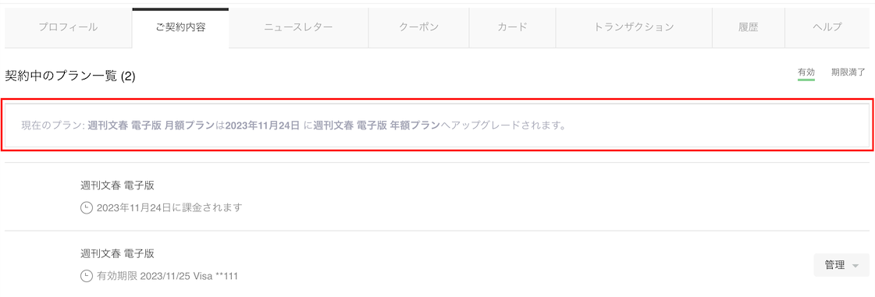Click clock icon beside 有効期限 2023/11/25
This screenshot has height=297, width=875.
tap(86, 276)
